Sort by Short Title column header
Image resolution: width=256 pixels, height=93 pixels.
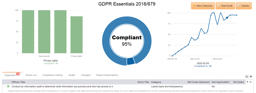(143, 82)
